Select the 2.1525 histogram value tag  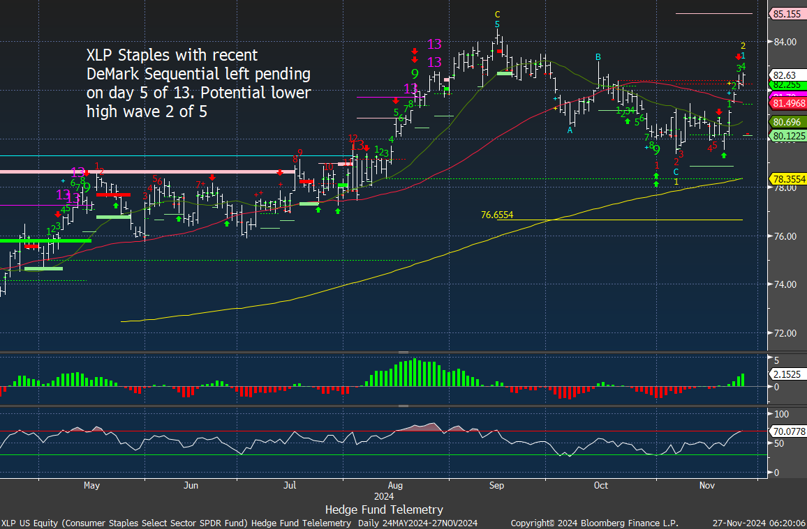(786, 374)
